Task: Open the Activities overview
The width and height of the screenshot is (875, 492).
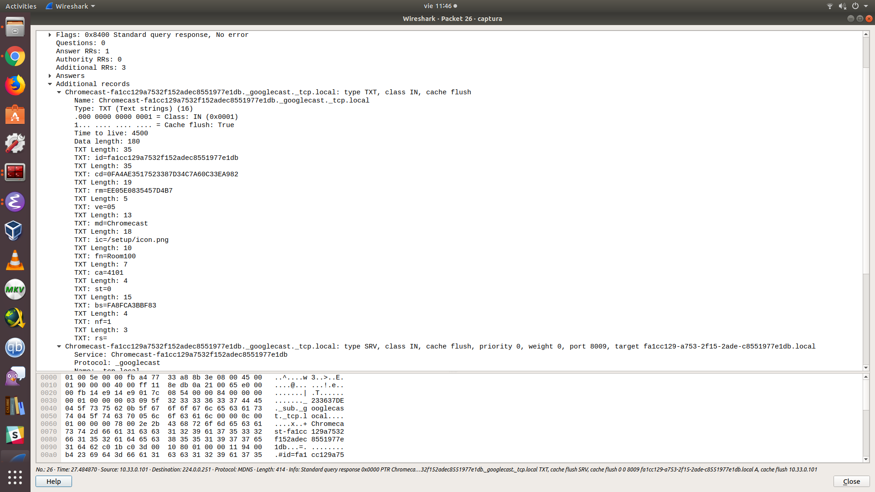Action: (21, 6)
